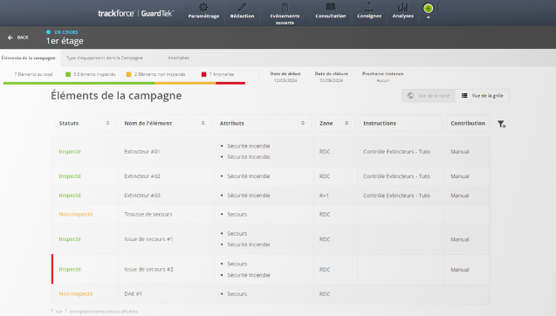Click the Instructions column header
The height and width of the screenshot is (316, 556).
point(401,123)
